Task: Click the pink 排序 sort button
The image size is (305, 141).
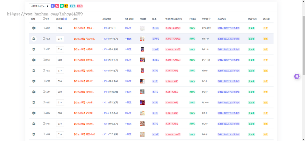Action: coord(80,6)
